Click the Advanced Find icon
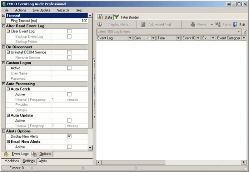Image resolution: width=249 pixels, height=172 pixels. [x=143, y=25]
